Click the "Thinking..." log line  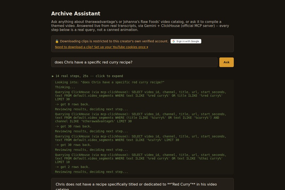pos(65,87)
